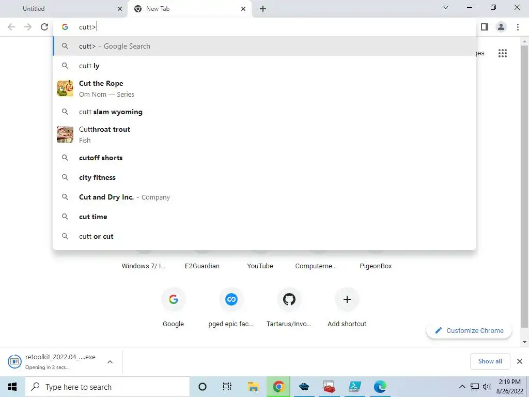This screenshot has height=397, width=529.
Task: Click the Chrome taskbar icon
Action: pyautogui.click(x=278, y=387)
